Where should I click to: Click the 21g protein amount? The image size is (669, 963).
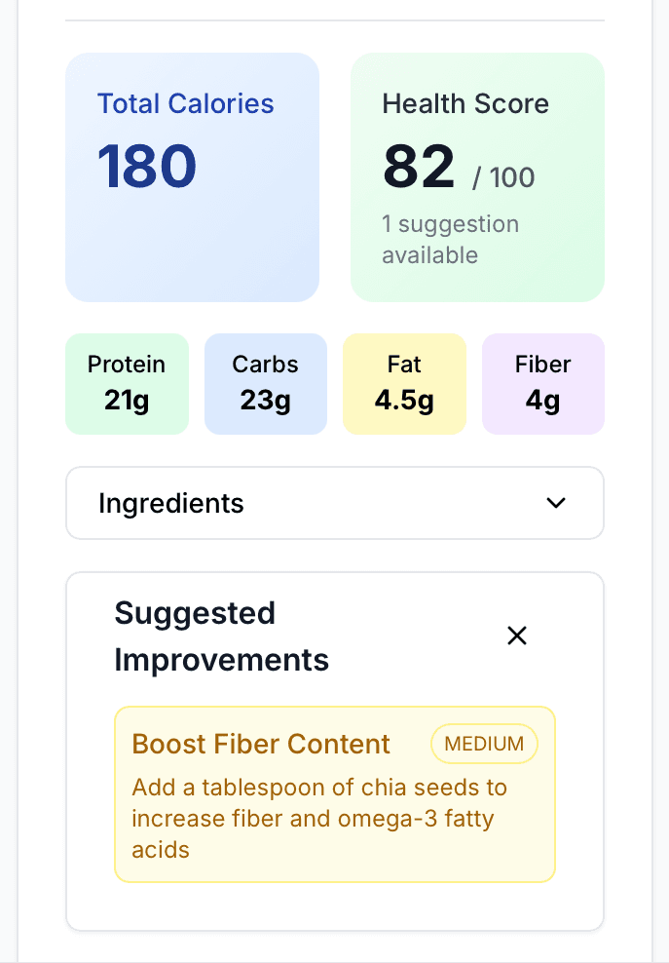(x=127, y=401)
